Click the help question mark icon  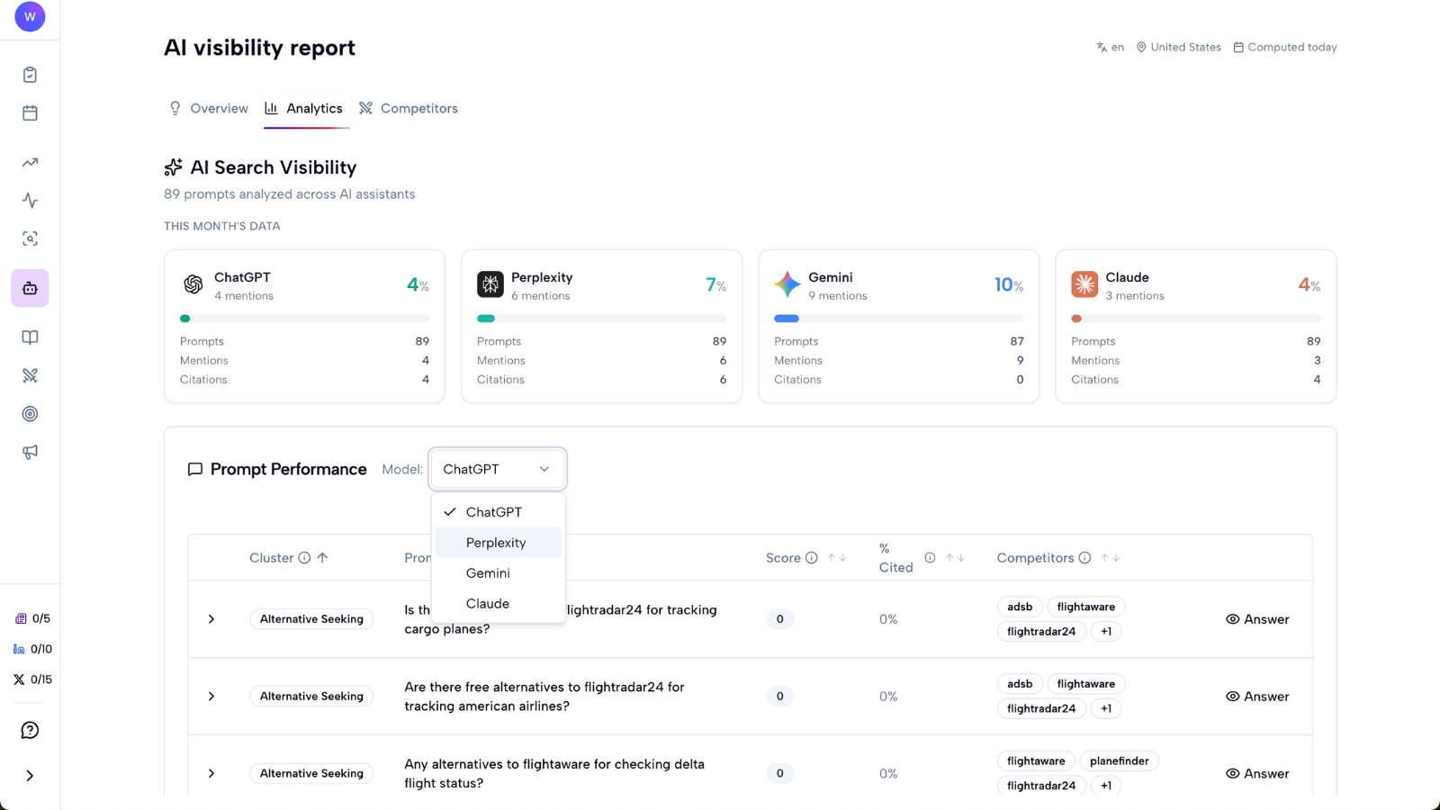(x=30, y=730)
